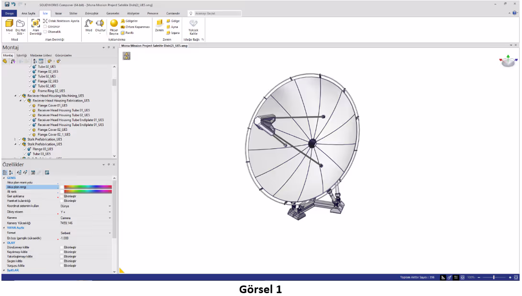Click Izgara grid ground option
Viewport: 522px width, 296px height.
click(x=173, y=33)
